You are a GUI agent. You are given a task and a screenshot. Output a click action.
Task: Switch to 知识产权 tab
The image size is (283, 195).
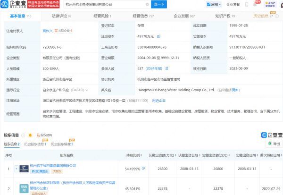(225, 16)
